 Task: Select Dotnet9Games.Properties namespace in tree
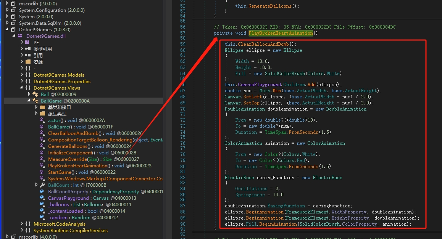coord(62,81)
